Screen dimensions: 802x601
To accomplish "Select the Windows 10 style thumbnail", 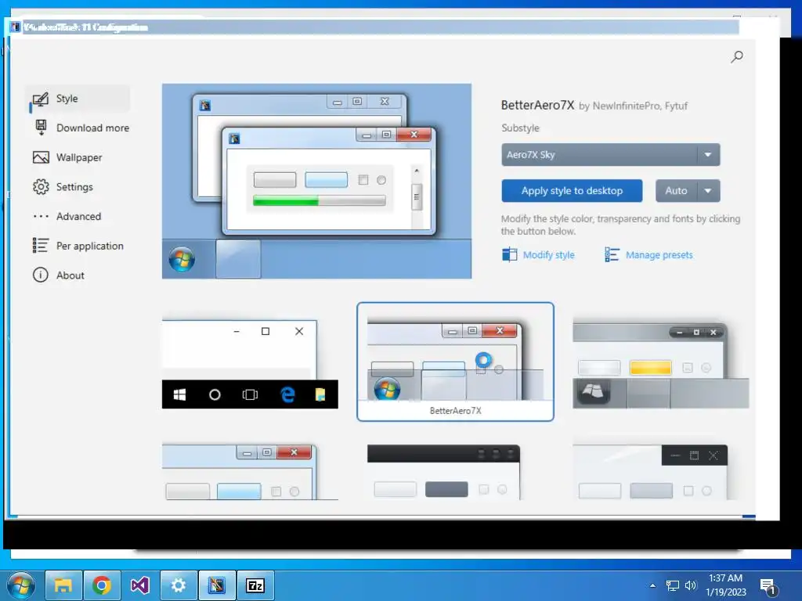I will pyautogui.click(x=250, y=364).
